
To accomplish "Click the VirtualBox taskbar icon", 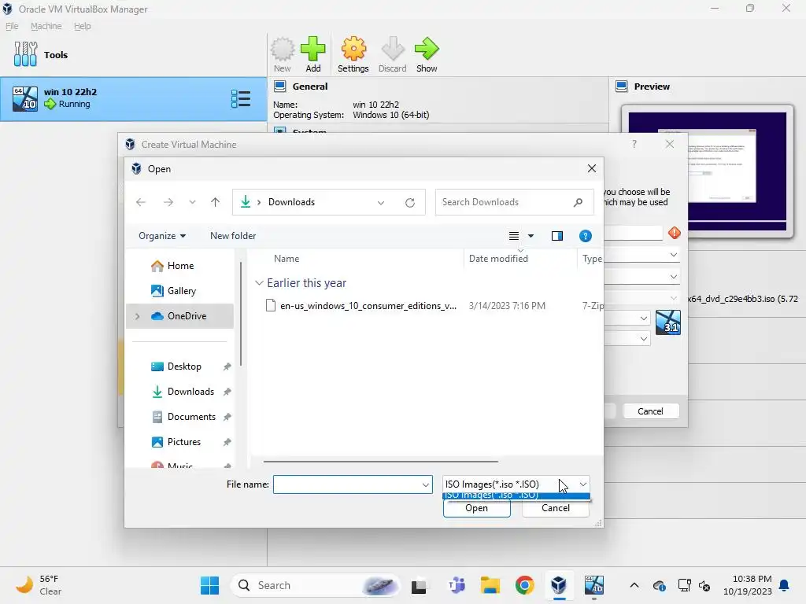I will (559, 585).
